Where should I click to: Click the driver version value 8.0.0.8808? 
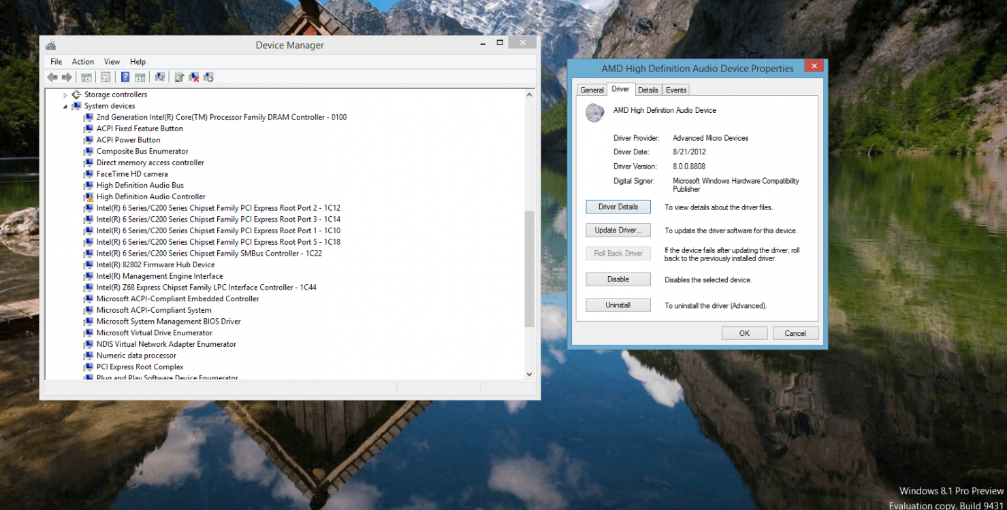point(689,167)
